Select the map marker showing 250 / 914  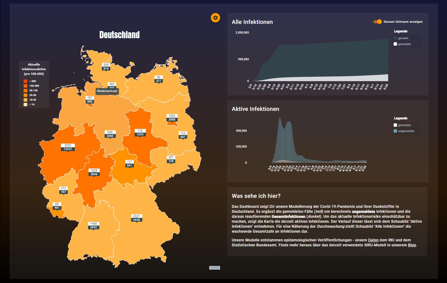click(x=106, y=67)
